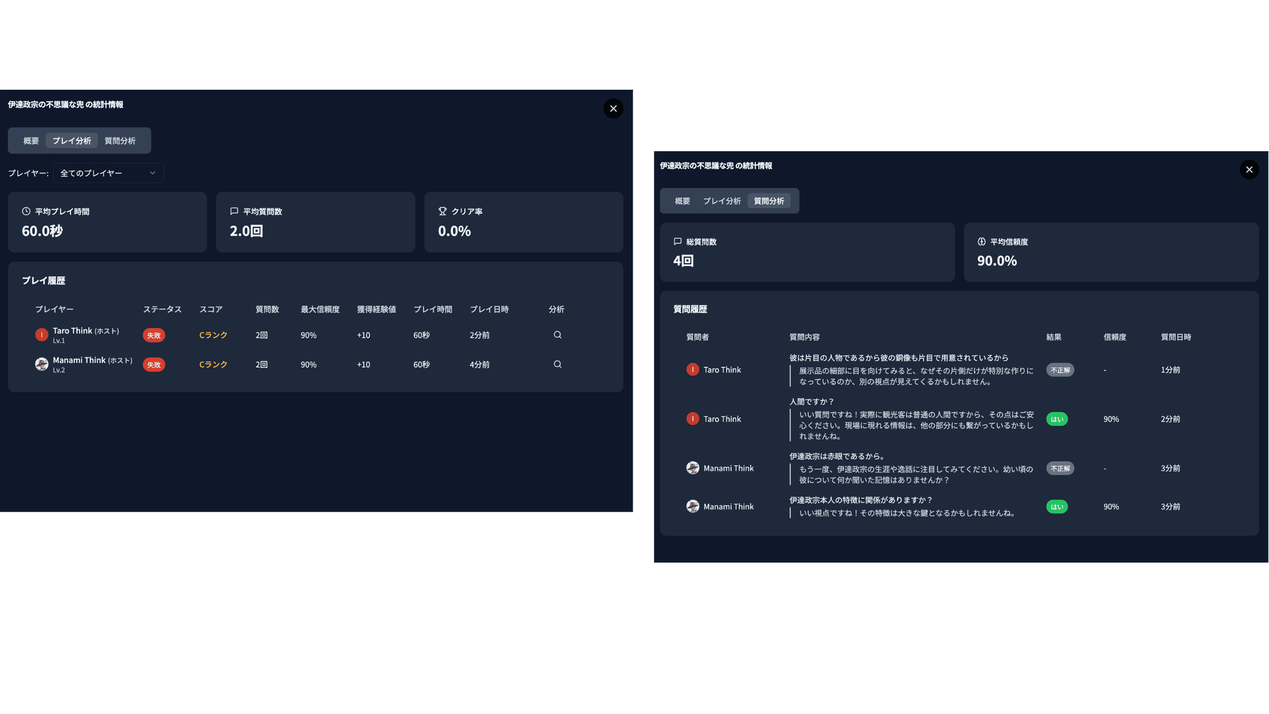Click the はい badge on 人間ですか question
This screenshot has width=1269, height=714.
click(1057, 419)
